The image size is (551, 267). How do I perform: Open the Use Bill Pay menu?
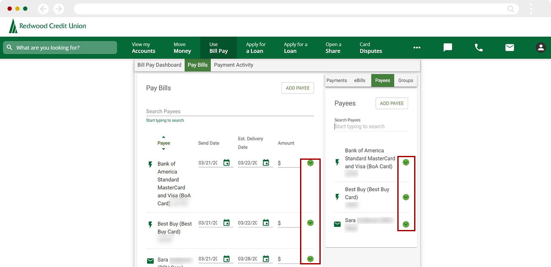tap(219, 48)
